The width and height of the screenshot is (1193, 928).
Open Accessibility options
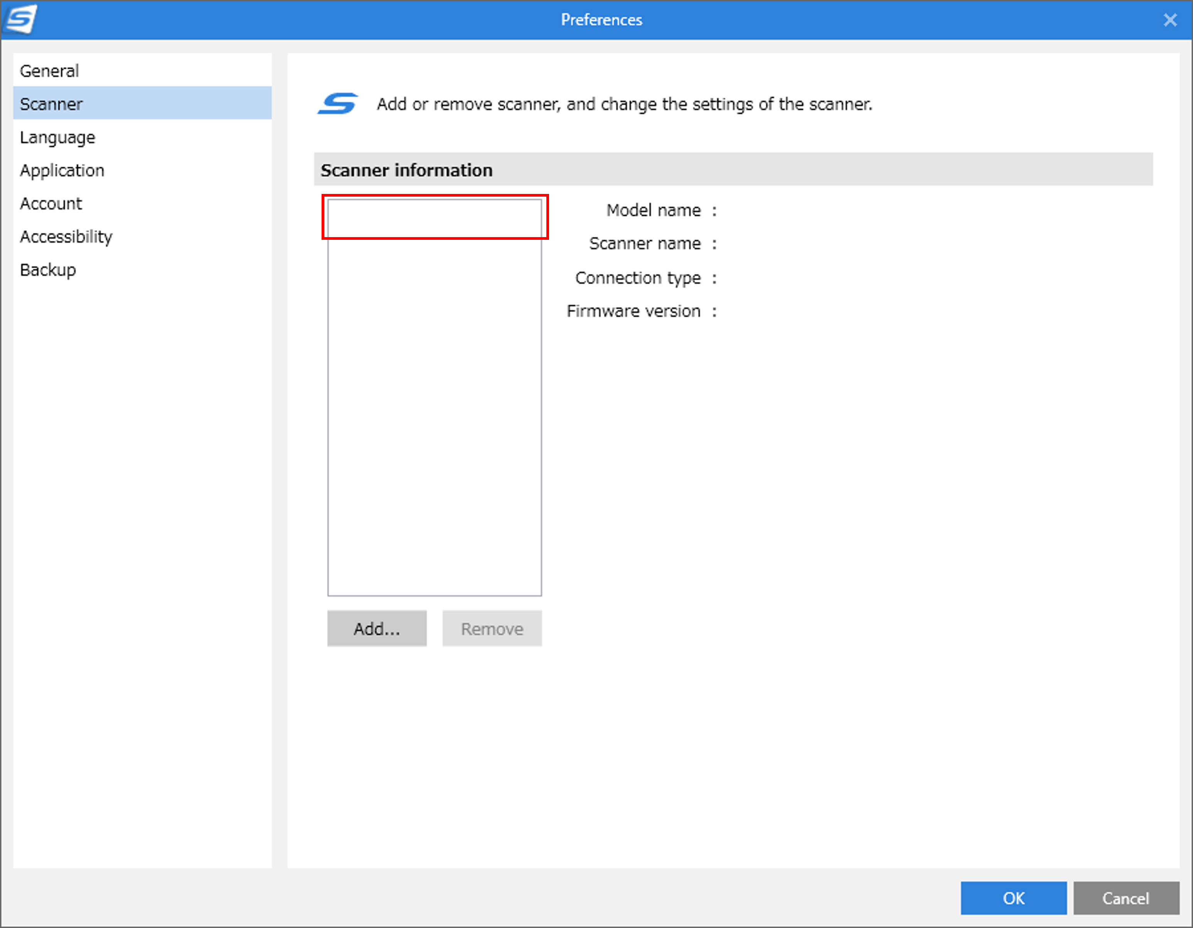pos(66,236)
